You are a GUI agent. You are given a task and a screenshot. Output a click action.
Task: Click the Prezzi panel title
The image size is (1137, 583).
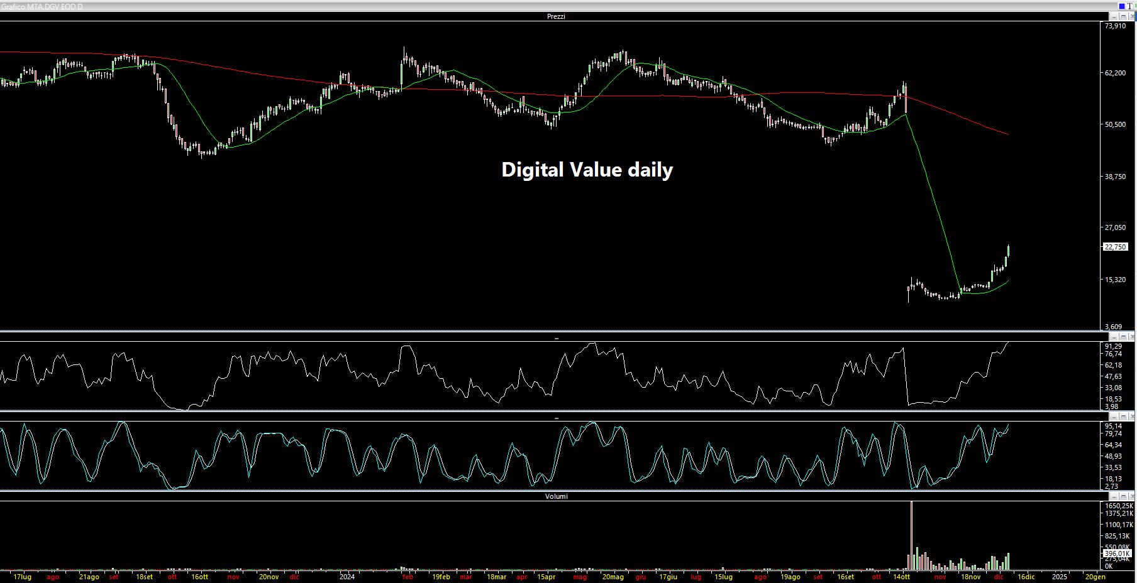click(556, 16)
